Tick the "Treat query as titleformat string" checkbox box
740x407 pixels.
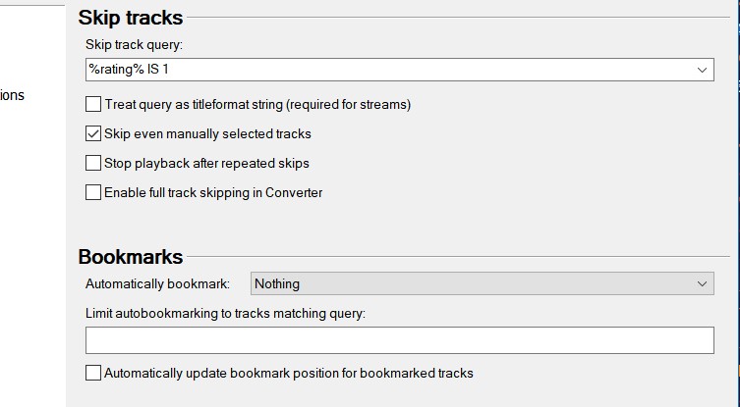click(x=93, y=104)
